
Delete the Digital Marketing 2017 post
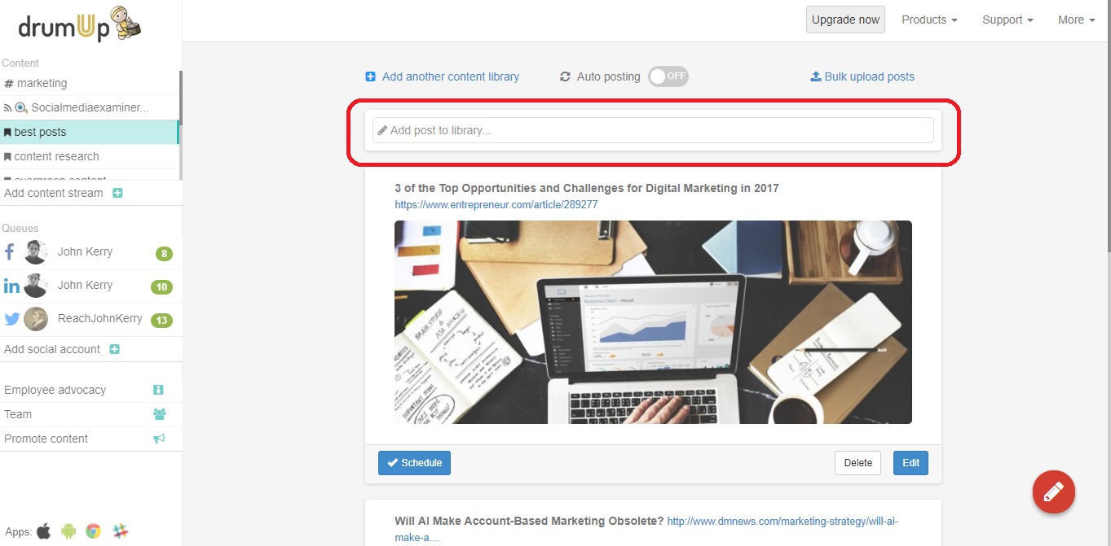point(858,463)
